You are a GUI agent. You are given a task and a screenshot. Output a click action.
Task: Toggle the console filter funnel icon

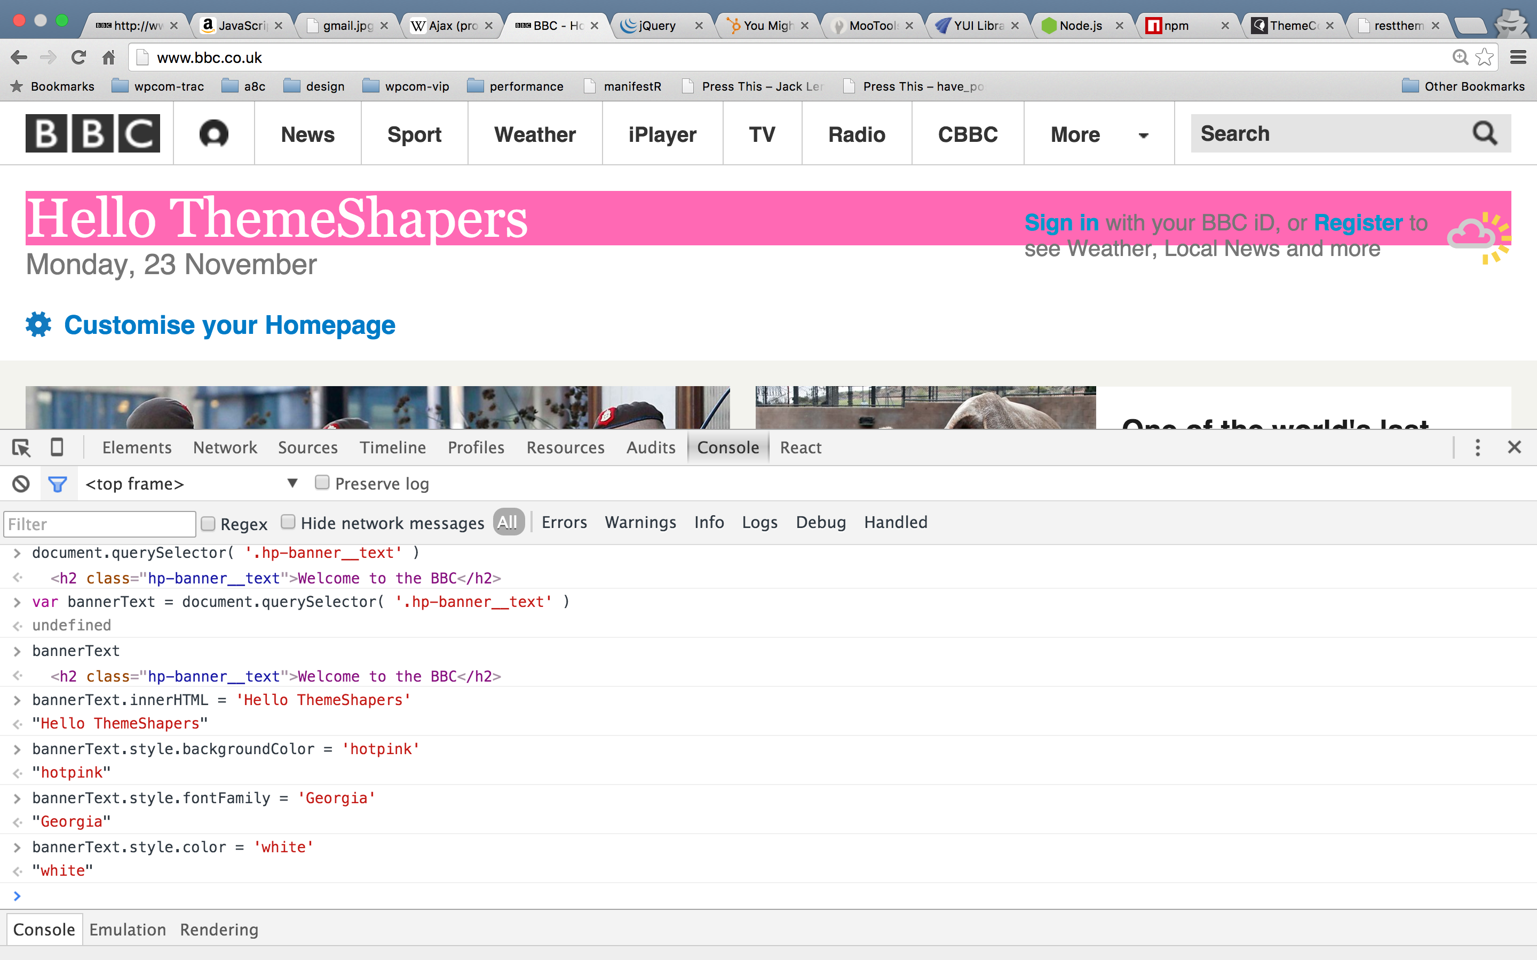click(58, 484)
